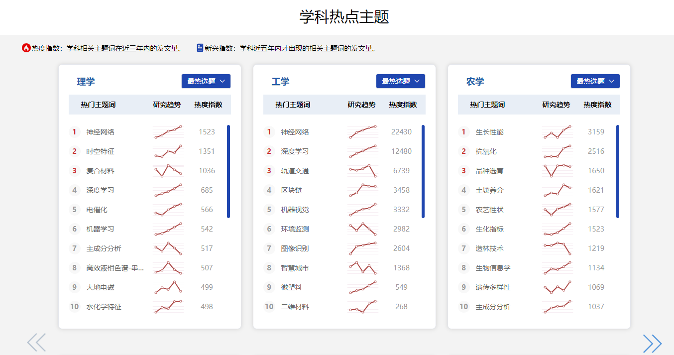Viewport: 674px width, 355px height.
Task: Open the 时空特征 topic in 理学 list
Action: pos(100,151)
